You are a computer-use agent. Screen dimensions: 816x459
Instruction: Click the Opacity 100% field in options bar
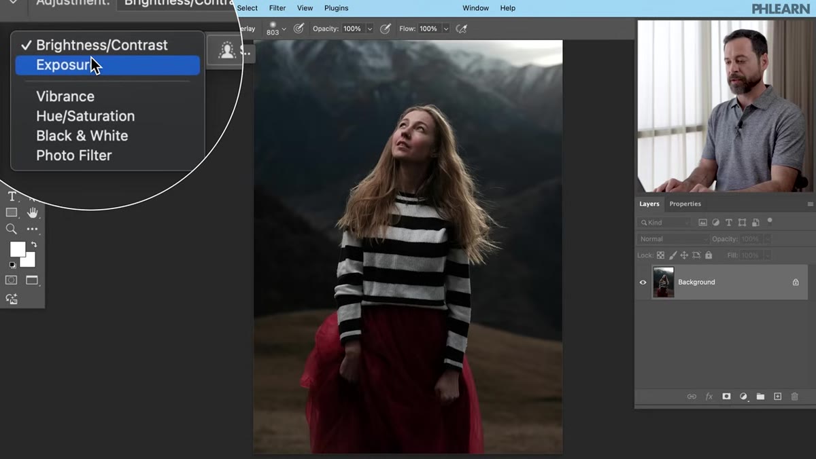[353, 29]
